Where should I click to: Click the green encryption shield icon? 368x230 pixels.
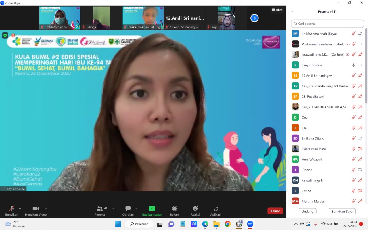[5, 35]
